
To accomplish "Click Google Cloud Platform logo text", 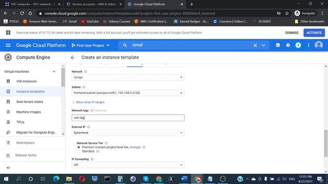I will point(41,45).
